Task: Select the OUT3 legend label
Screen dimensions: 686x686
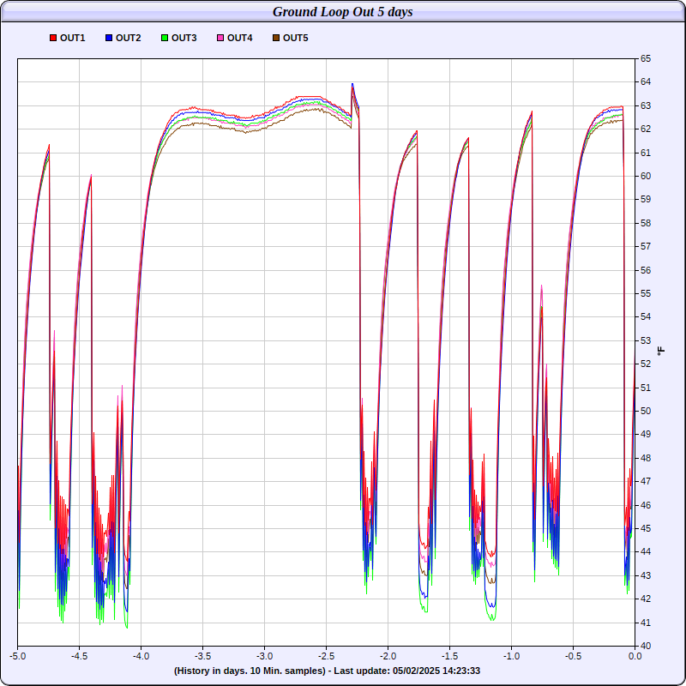Action: click(x=184, y=38)
